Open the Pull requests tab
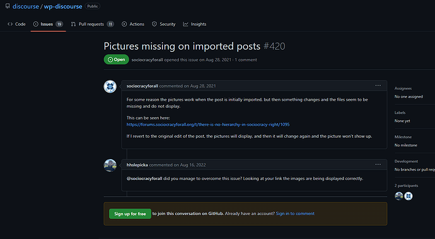The image size is (435, 239). [x=93, y=24]
